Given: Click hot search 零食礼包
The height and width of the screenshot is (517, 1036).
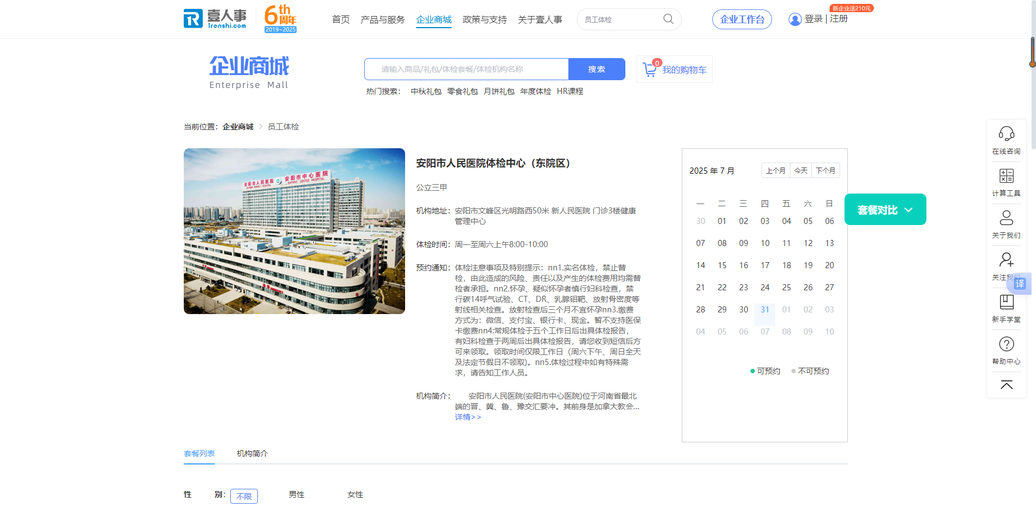Looking at the screenshot, I should point(463,91).
